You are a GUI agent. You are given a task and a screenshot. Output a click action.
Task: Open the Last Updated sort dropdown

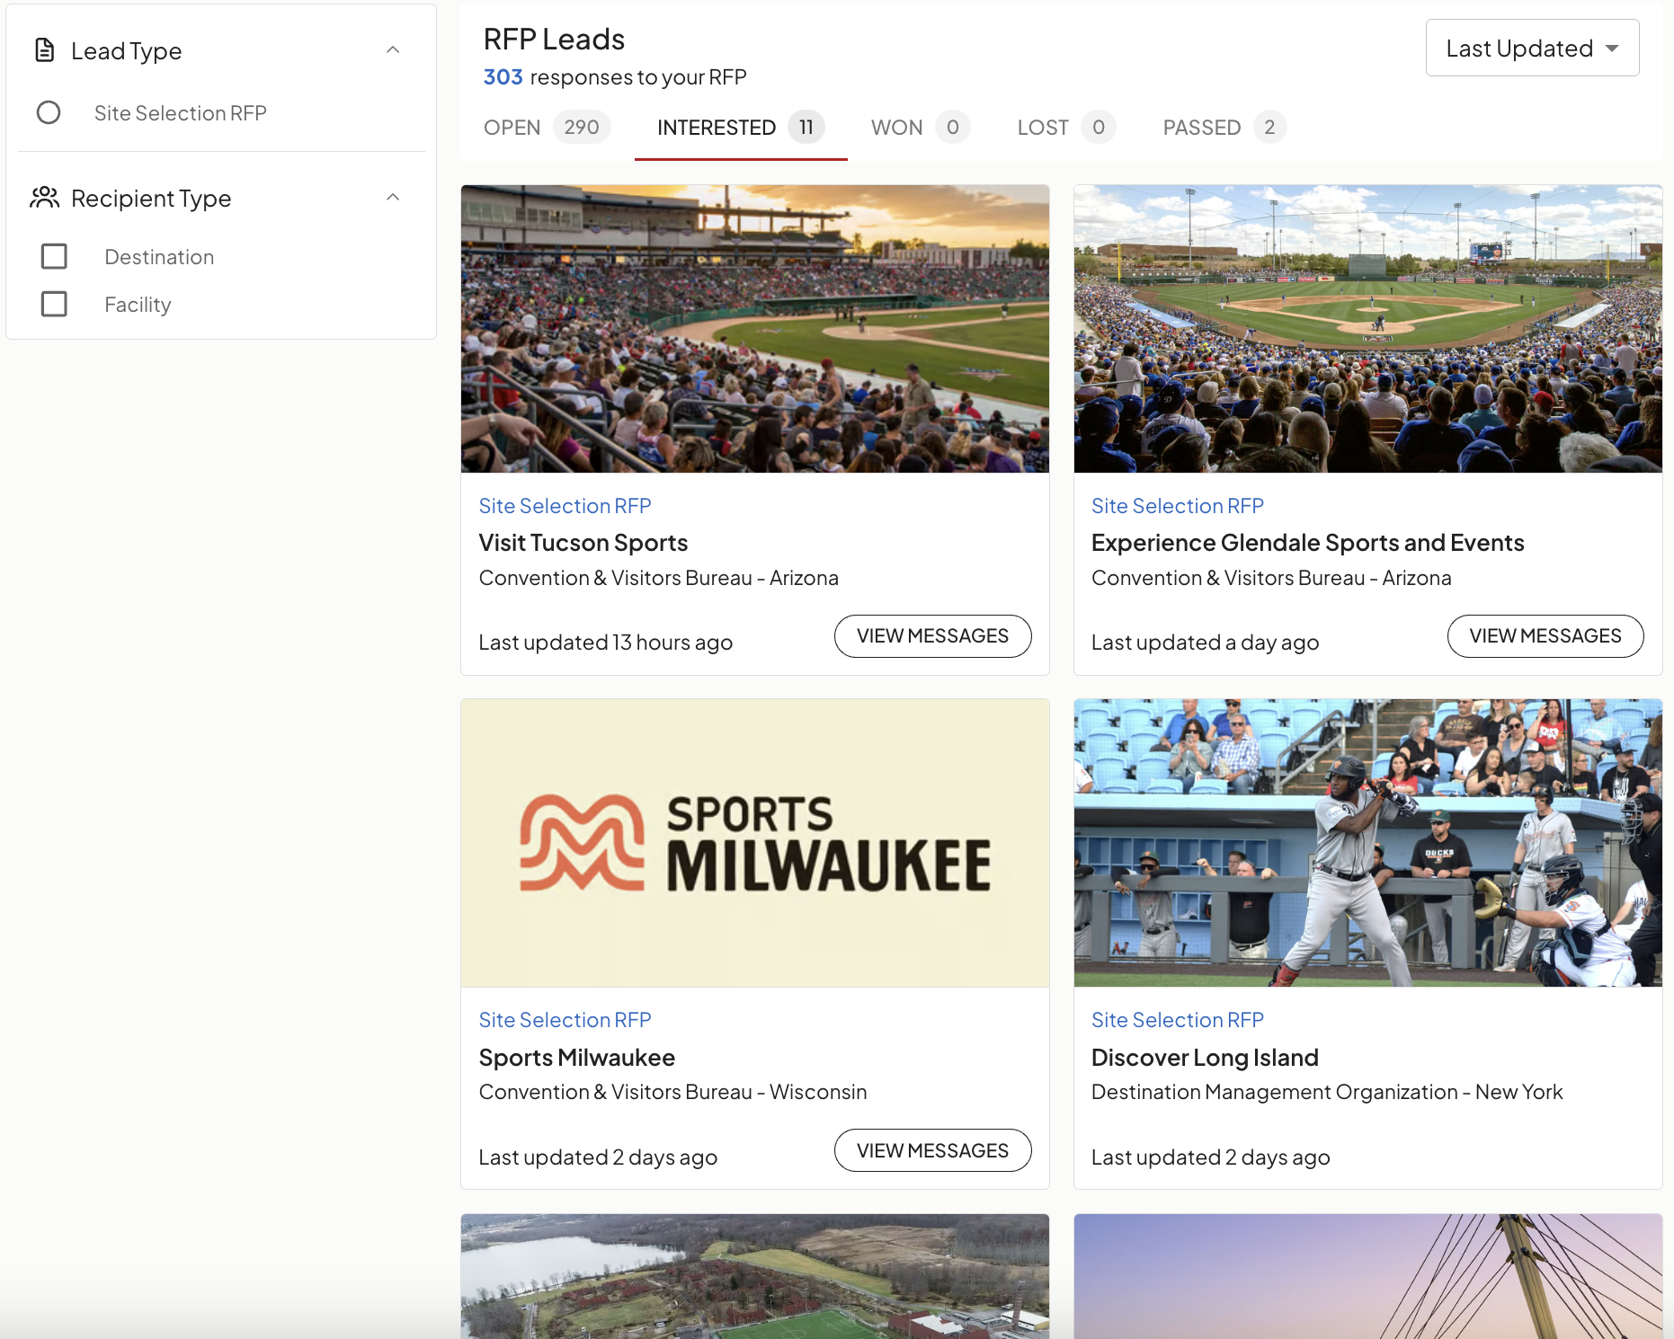[x=1532, y=49]
